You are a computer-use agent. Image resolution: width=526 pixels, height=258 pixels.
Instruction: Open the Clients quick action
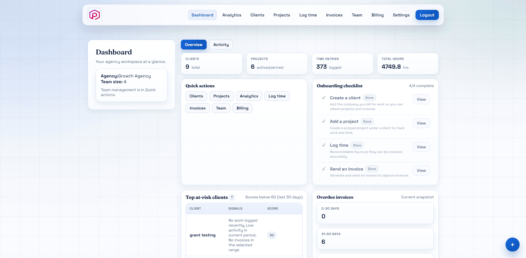pyautogui.click(x=196, y=96)
